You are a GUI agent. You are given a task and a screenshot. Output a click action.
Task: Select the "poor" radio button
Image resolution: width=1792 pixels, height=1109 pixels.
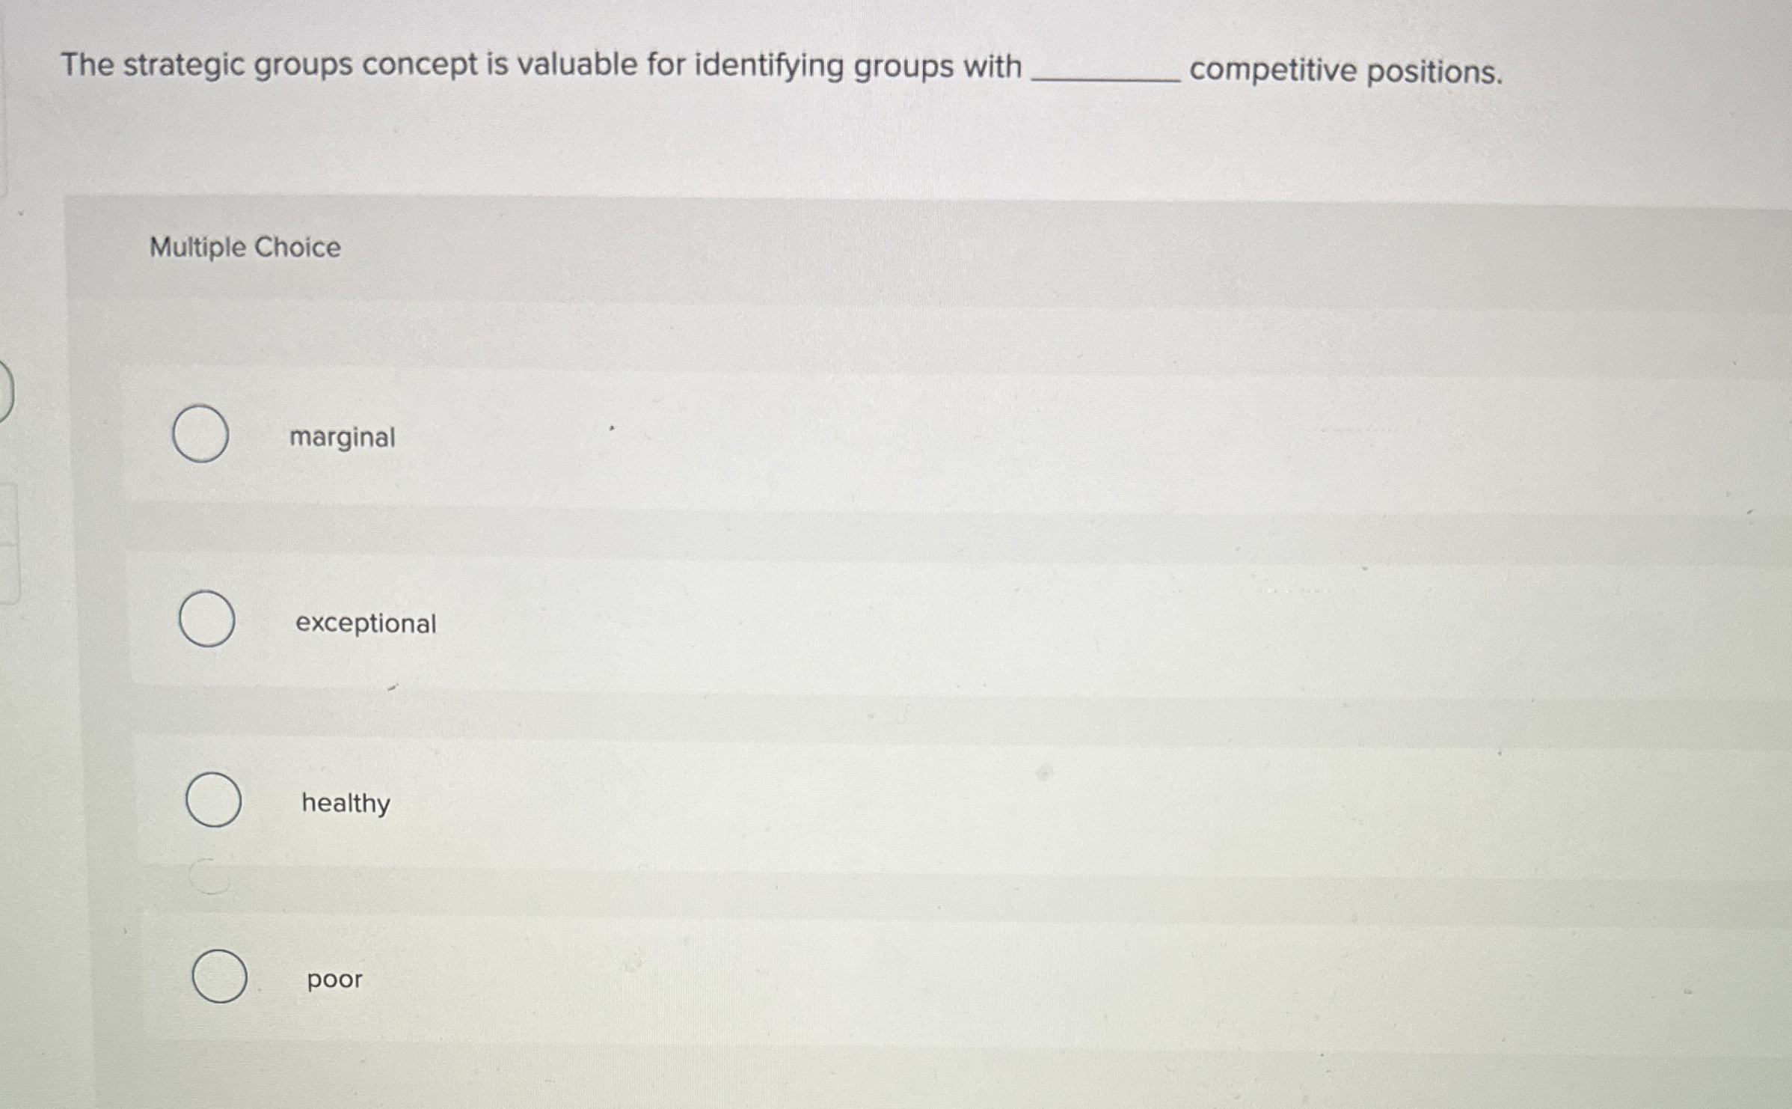[219, 975]
